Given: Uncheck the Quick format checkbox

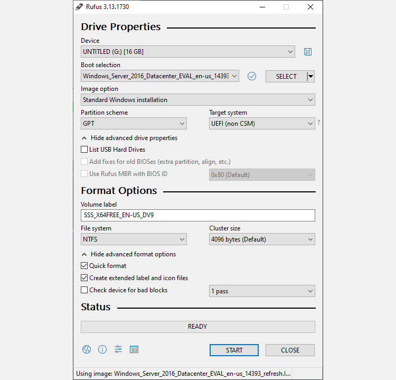Looking at the screenshot, I should point(84,266).
